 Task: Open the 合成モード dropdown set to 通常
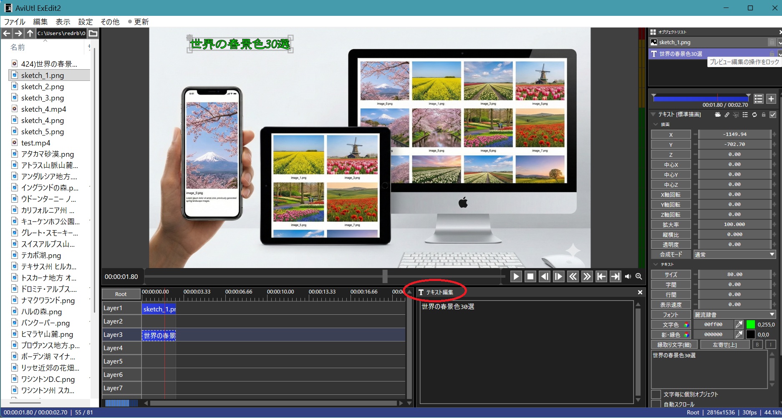(734, 255)
